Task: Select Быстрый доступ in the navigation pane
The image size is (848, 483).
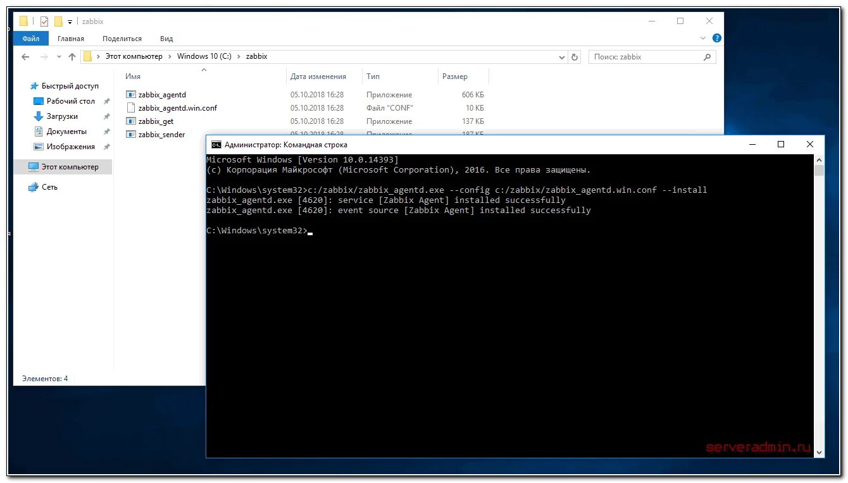Action: [70, 86]
